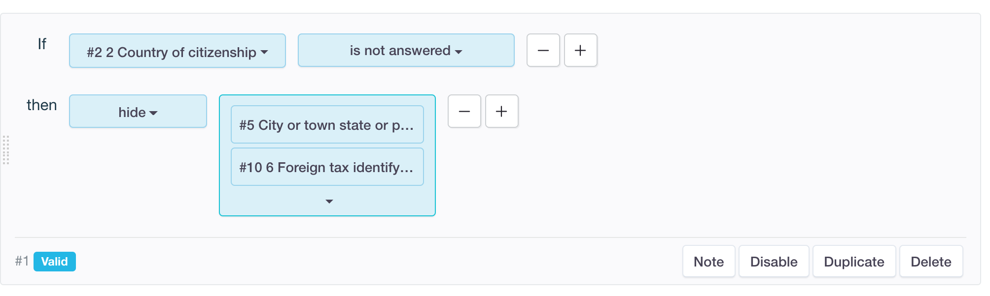The image size is (990, 296).
Task: Click the 'then' label
Action: [42, 105]
